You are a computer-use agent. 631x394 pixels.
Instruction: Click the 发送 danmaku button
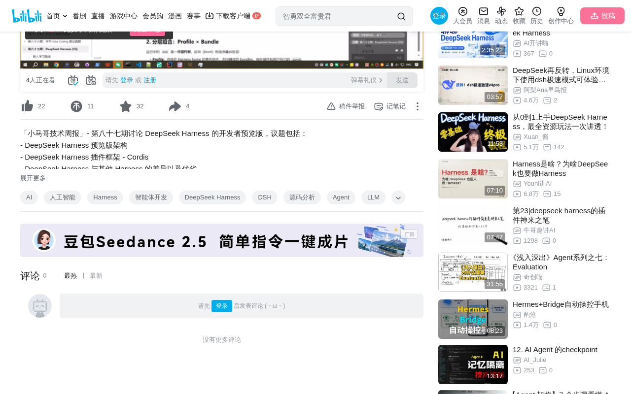click(402, 80)
